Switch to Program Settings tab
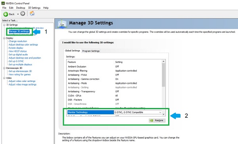Image resolution: width=238 pixels, height=144 pixels. (x=91, y=51)
